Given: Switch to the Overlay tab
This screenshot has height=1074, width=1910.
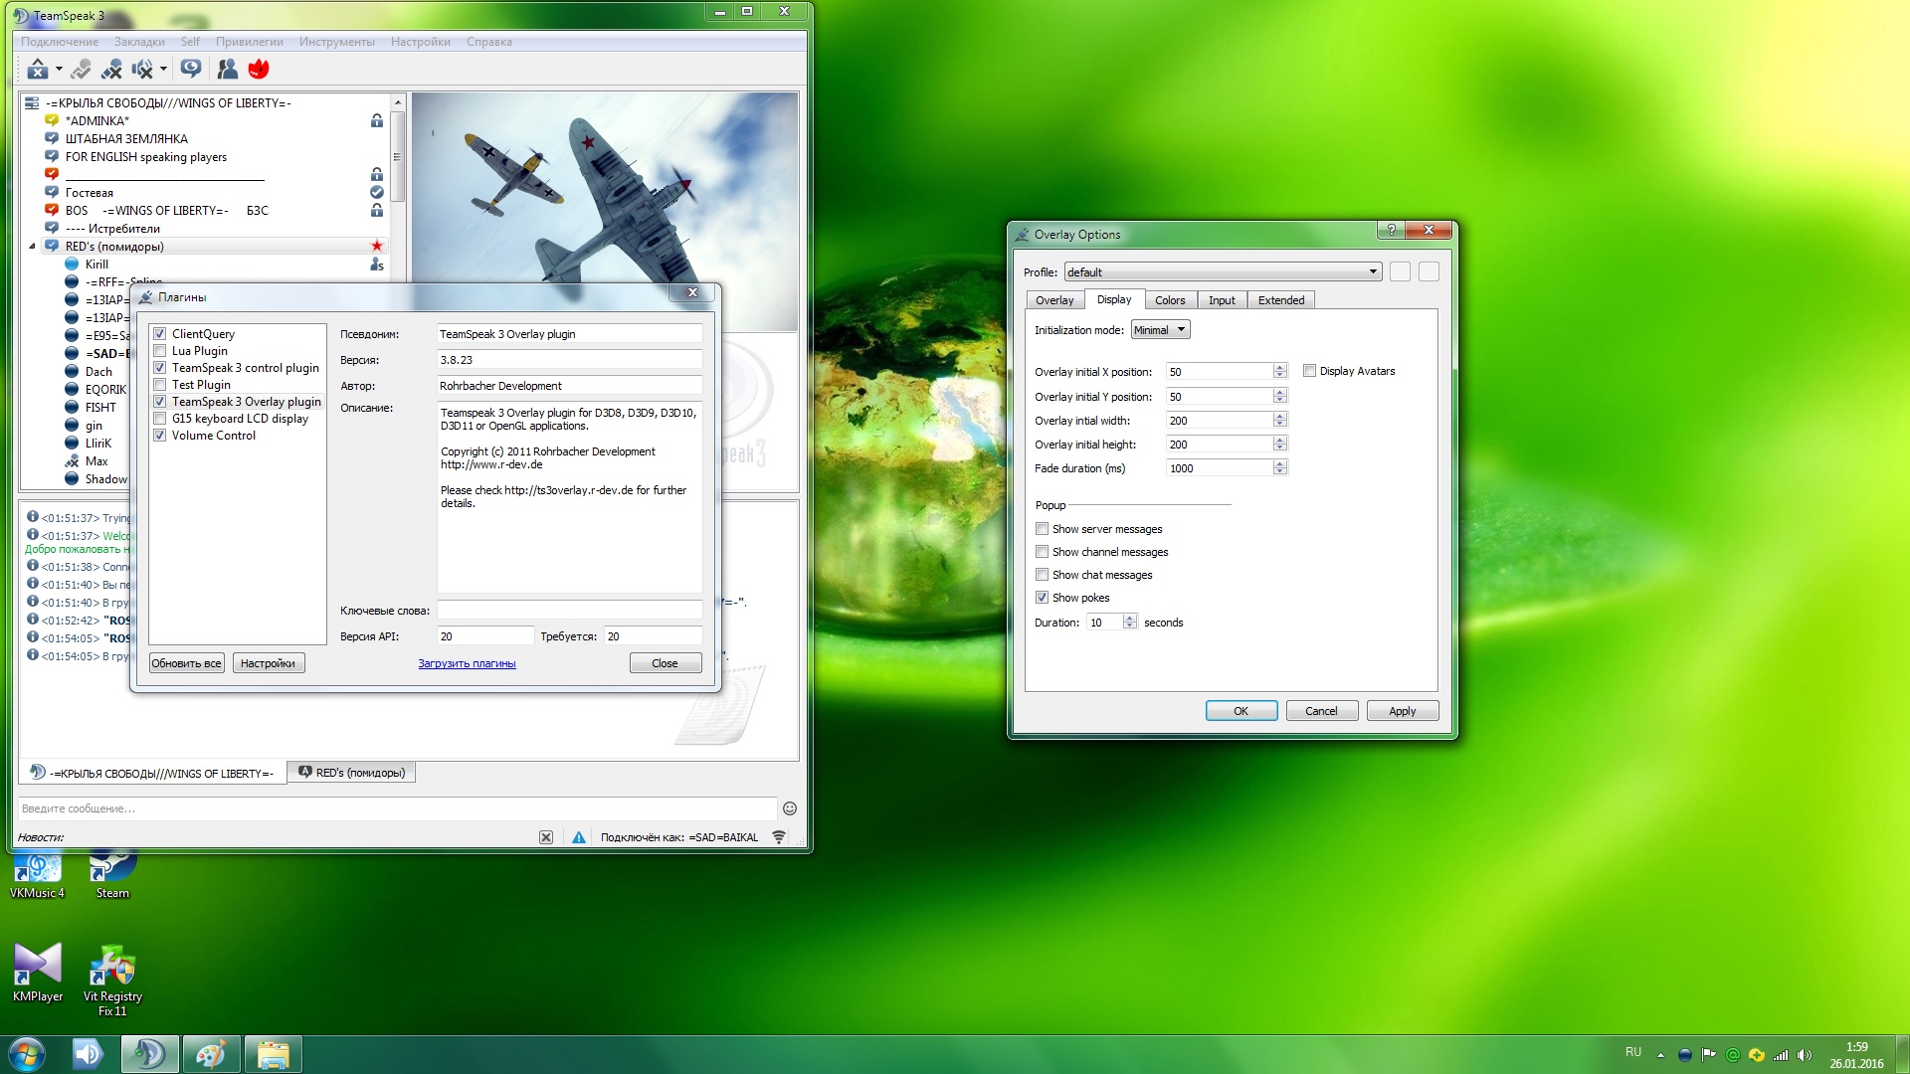Looking at the screenshot, I should pos(1053,300).
